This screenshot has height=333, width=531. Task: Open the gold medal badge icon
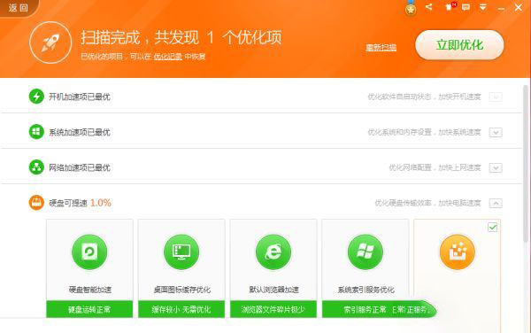[x=411, y=9]
